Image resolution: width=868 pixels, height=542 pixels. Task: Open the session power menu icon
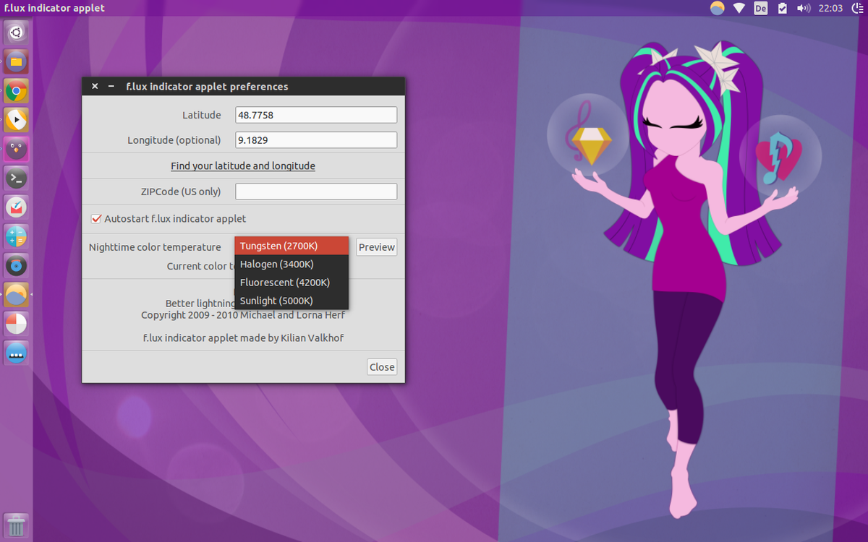(858, 9)
